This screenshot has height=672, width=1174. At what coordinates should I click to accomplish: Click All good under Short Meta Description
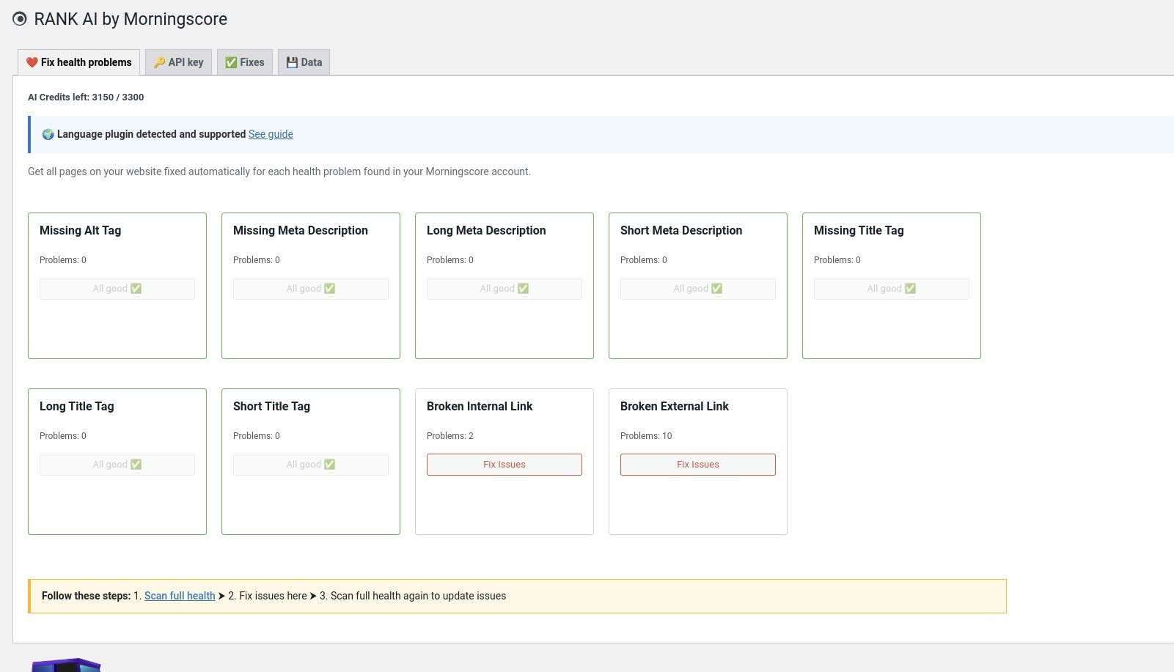coord(697,289)
